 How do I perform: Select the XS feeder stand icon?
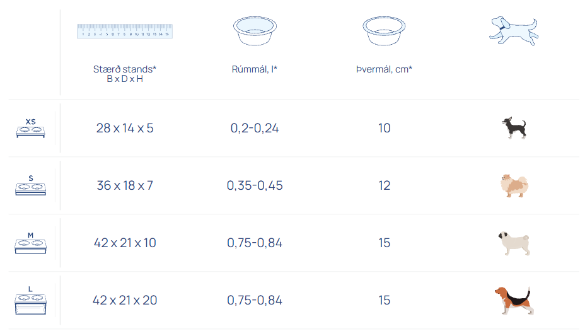[31, 128]
